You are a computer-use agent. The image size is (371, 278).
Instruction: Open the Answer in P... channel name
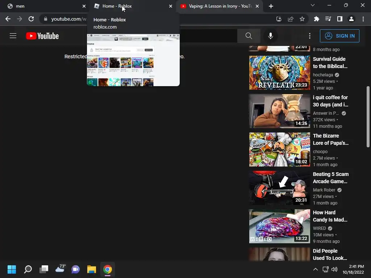(x=326, y=113)
